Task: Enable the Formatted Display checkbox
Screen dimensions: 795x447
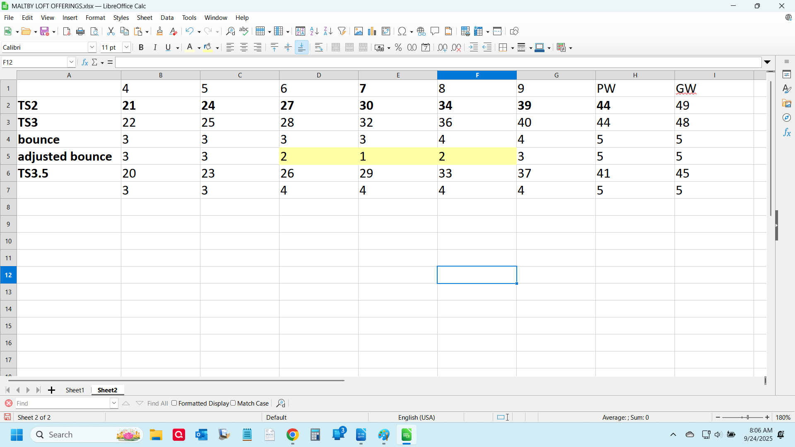Action: 174,403
